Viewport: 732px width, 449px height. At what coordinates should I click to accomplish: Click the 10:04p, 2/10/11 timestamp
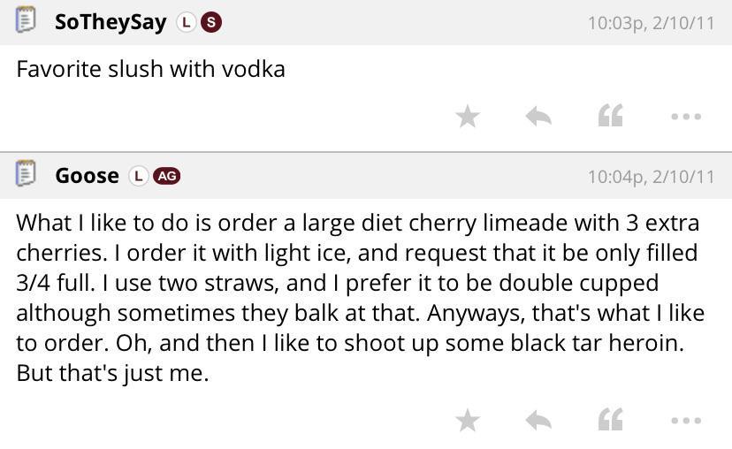(x=651, y=177)
